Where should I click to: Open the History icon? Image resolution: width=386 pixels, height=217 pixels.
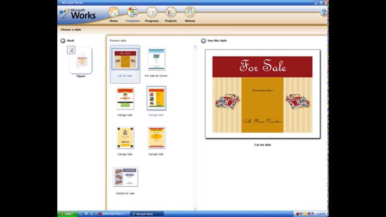click(190, 13)
